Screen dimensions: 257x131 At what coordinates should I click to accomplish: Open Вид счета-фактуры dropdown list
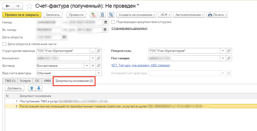(x=99, y=73)
